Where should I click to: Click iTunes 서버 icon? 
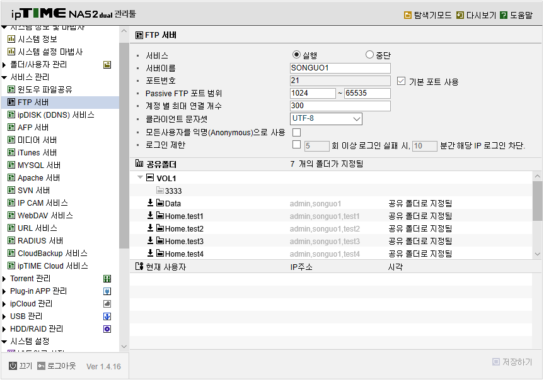[x=11, y=152]
